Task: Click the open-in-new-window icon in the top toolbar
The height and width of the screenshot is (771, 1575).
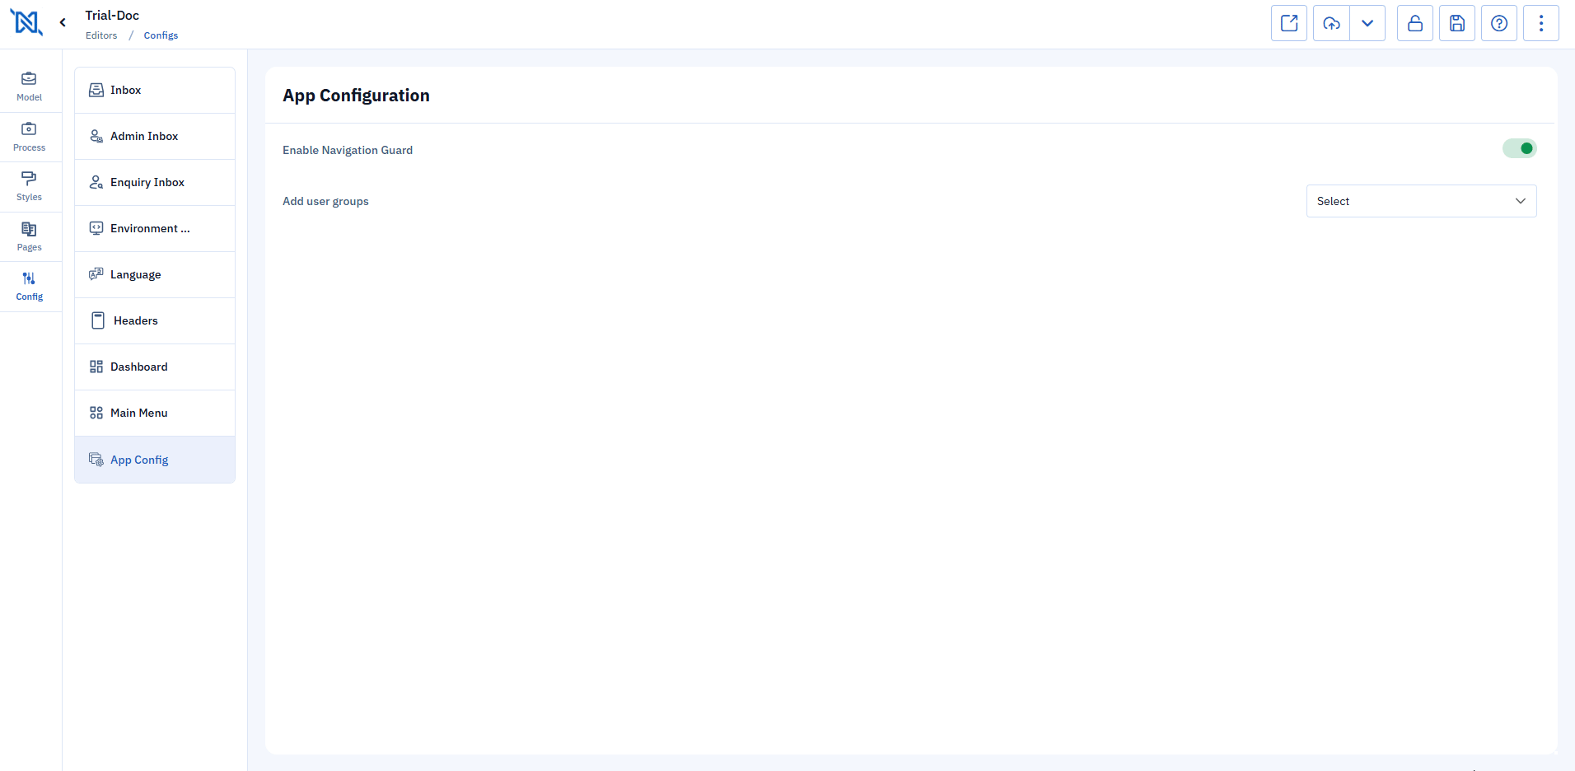Action: tap(1289, 23)
